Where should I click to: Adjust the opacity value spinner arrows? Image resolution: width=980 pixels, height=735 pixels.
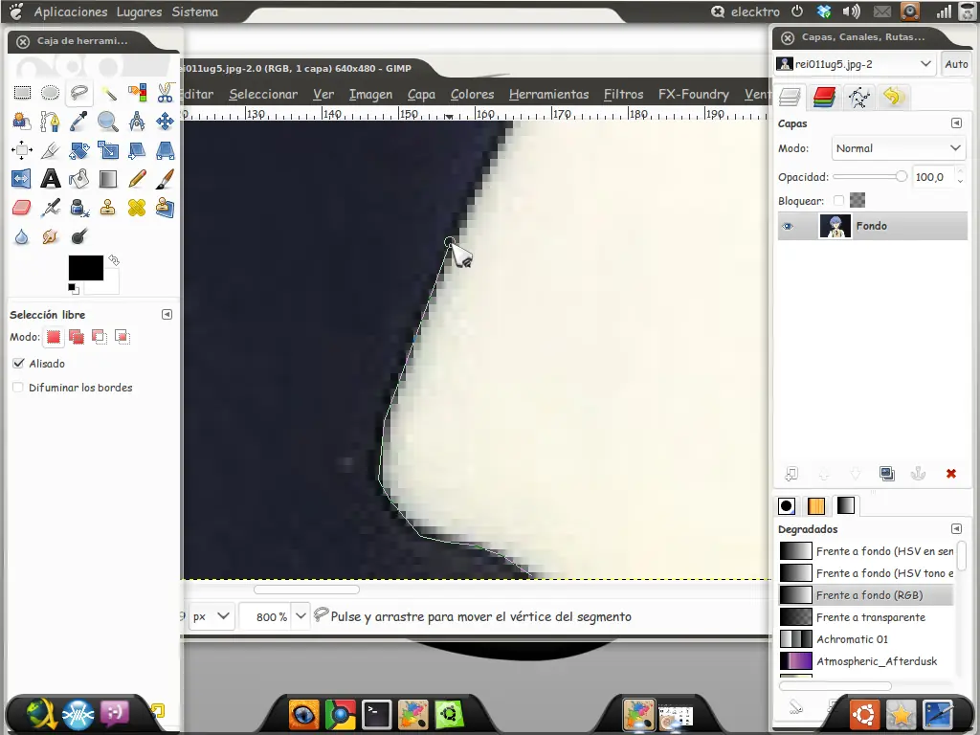click(960, 177)
